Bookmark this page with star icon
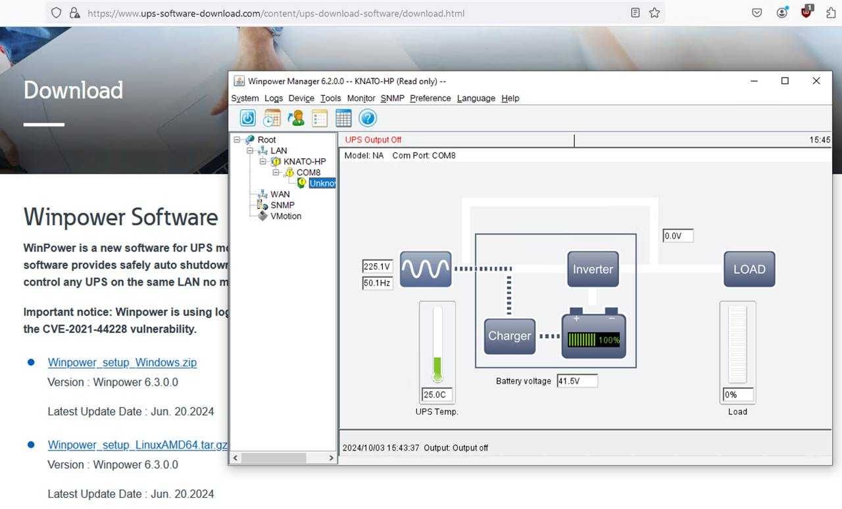This screenshot has width=842, height=509. (x=655, y=12)
